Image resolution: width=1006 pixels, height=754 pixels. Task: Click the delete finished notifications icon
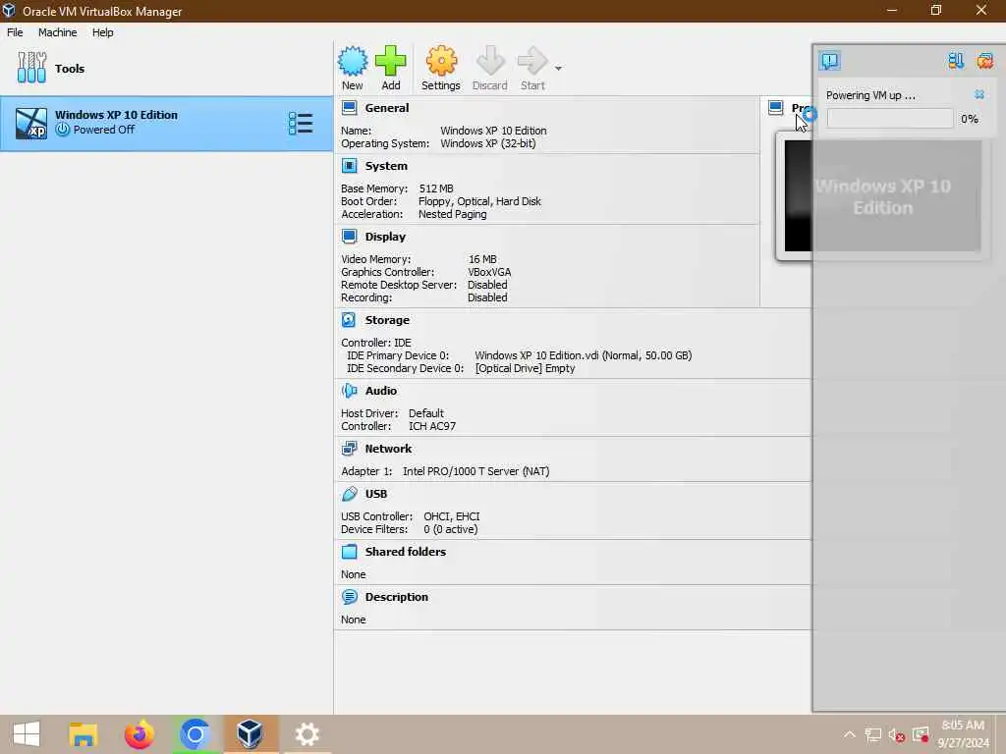tap(984, 61)
